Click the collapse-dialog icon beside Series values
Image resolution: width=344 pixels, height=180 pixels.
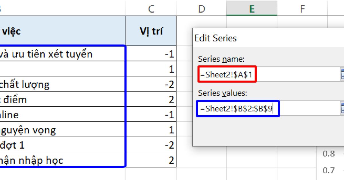(342, 109)
